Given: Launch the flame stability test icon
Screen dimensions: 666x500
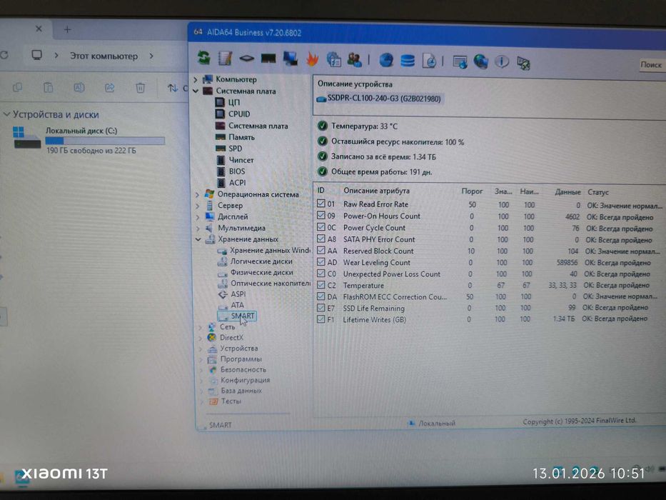Looking at the screenshot, I should click(x=312, y=59).
